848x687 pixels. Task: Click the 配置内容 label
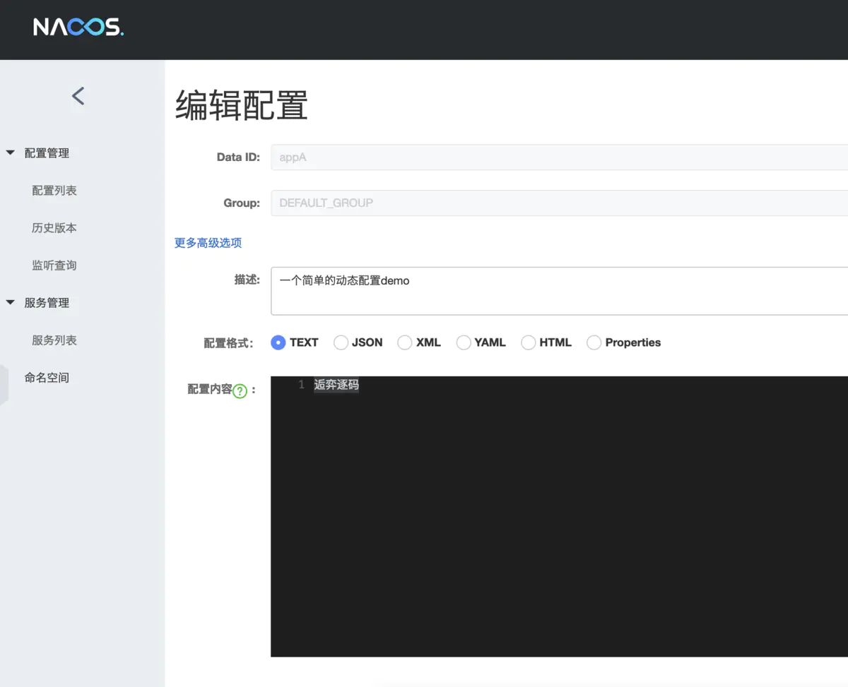(x=210, y=389)
